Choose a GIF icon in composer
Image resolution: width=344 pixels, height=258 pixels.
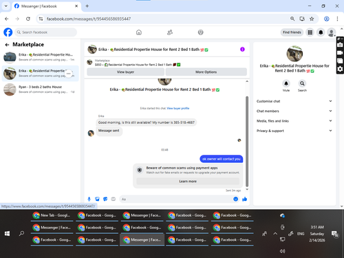(114, 199)
